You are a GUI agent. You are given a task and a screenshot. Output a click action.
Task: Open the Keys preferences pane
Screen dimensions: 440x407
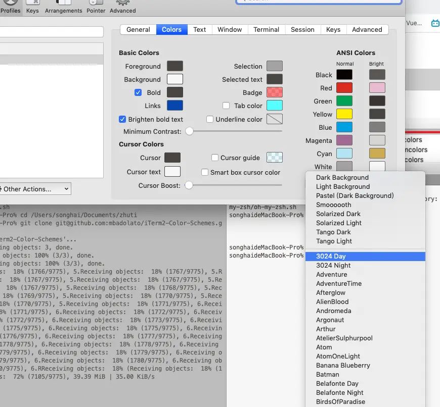[x=32, y=7]
